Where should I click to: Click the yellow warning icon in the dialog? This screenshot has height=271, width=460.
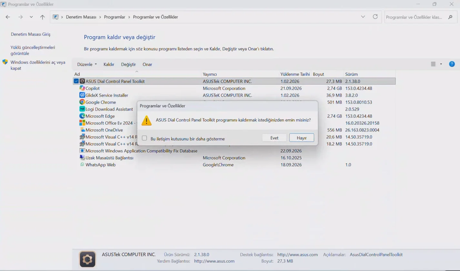[x=146, y=121]
